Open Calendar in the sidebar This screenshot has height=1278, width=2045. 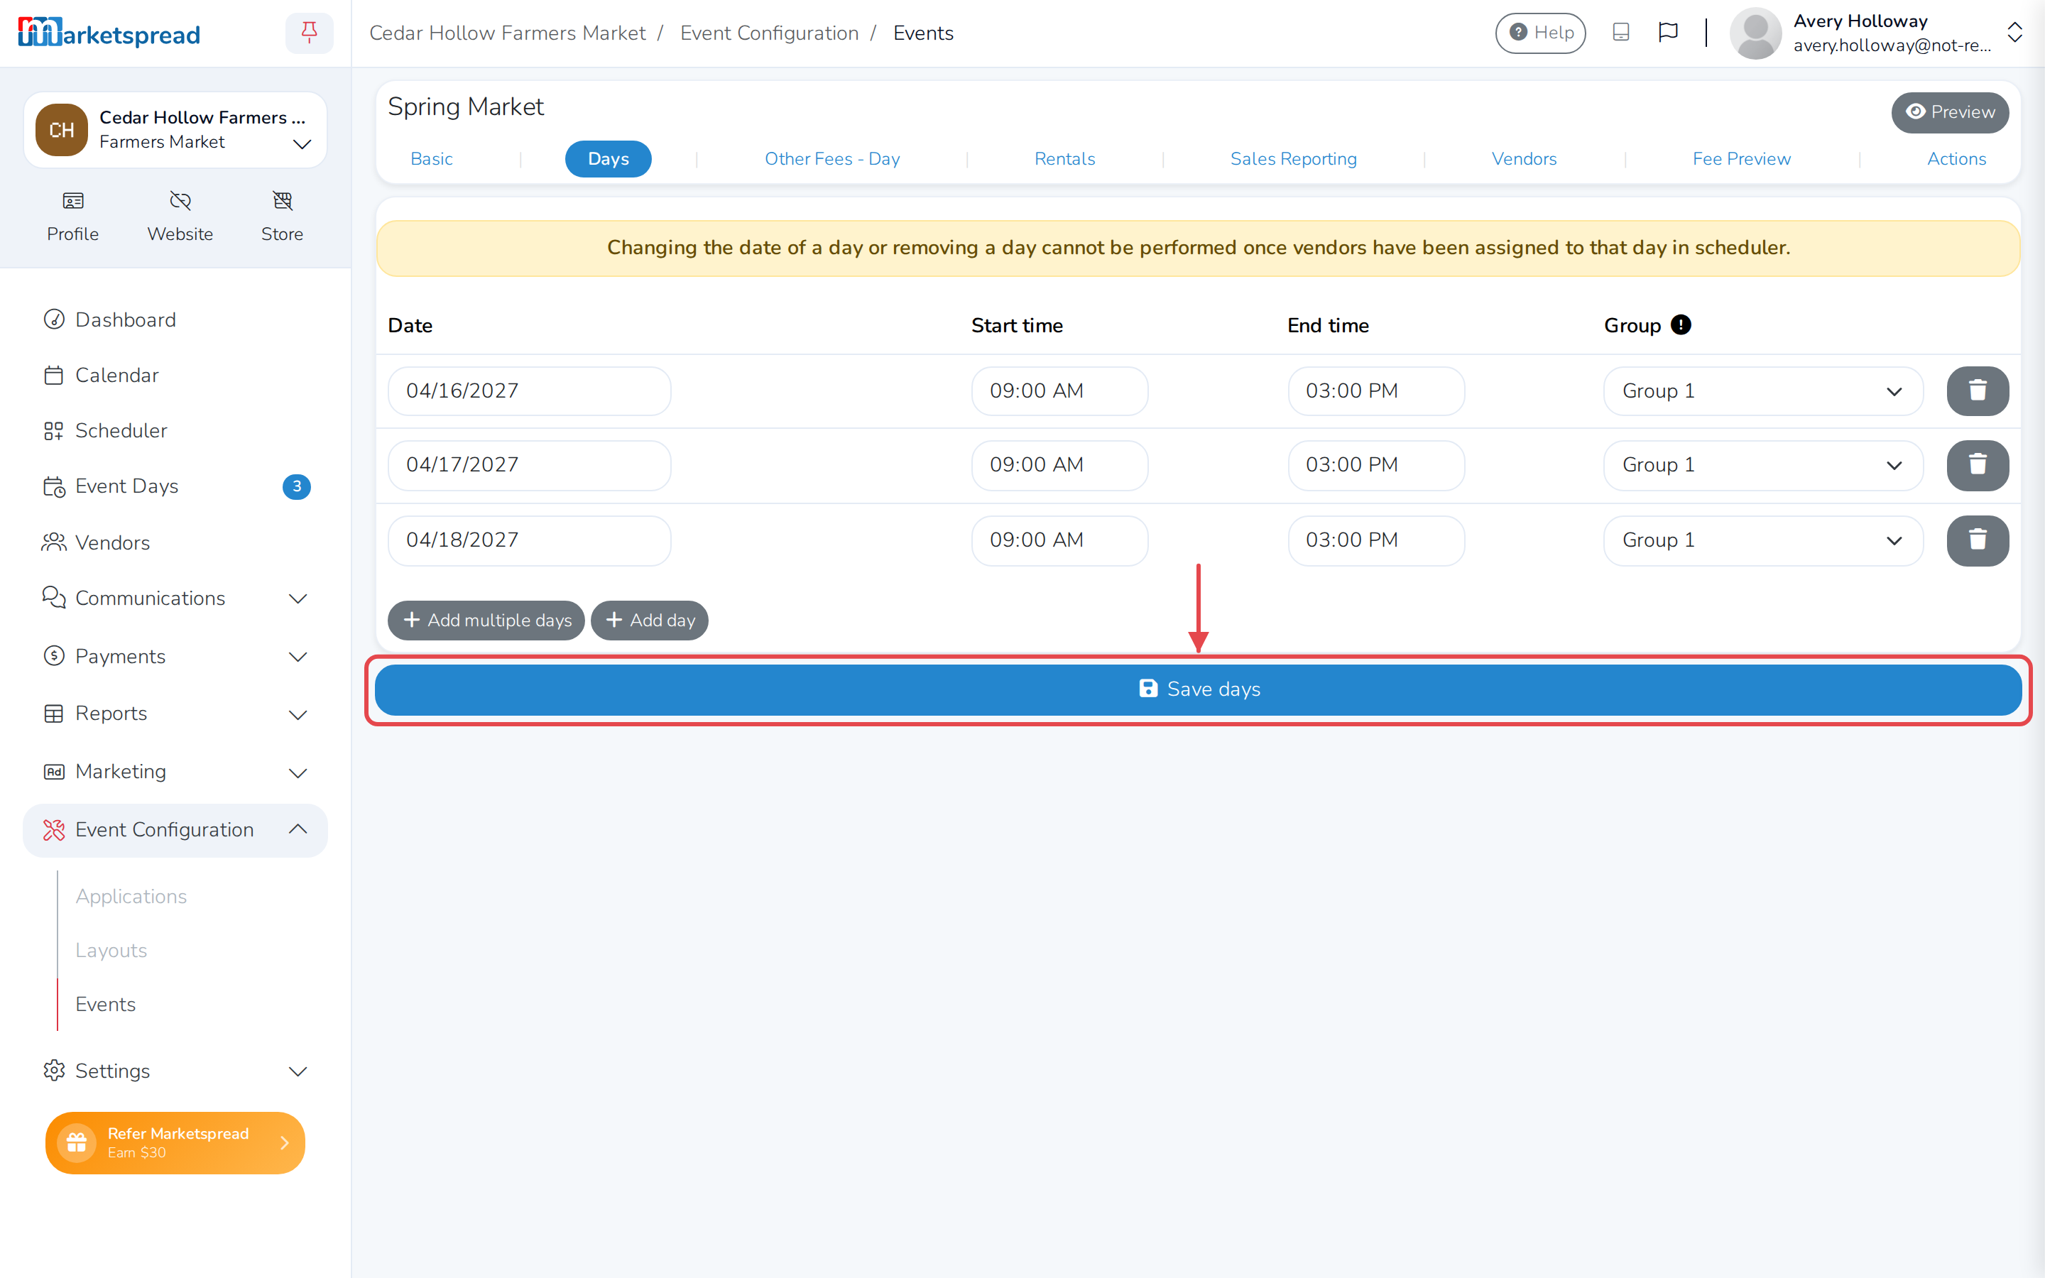175,376
